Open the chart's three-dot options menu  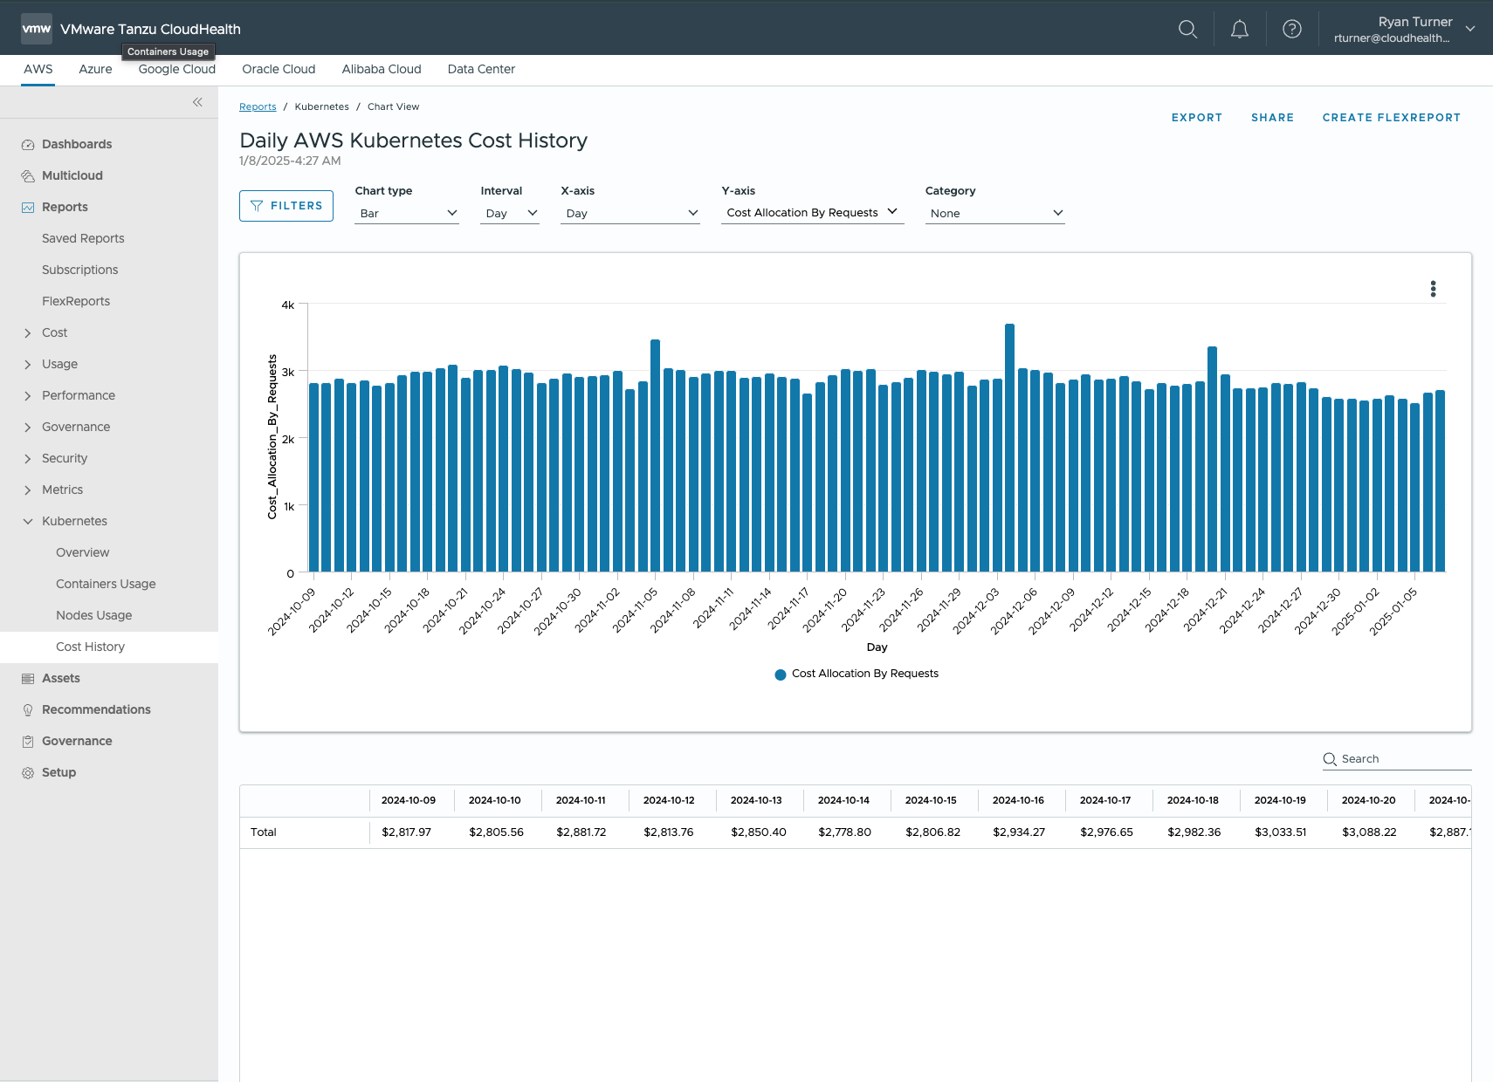pos(1433,289)
